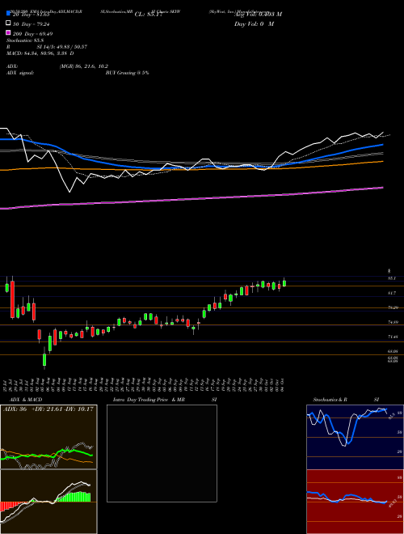The width and height of the screenshot is (404, 534).
Task: Click the lowest green candlestick in early August
Action: tap(44, 359)
